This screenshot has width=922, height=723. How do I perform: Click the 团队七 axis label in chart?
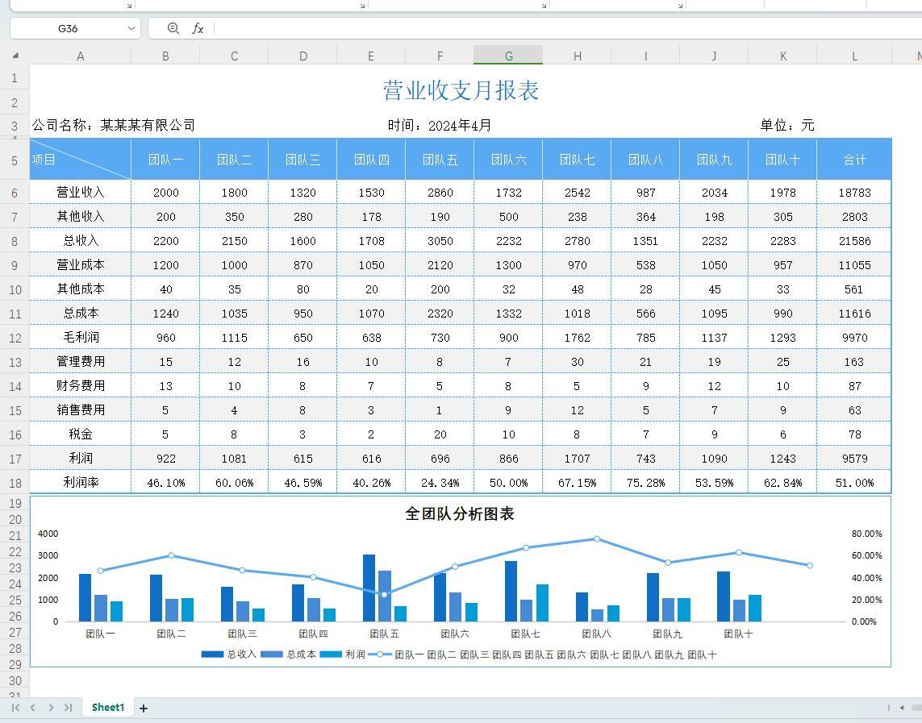[525, 634]
